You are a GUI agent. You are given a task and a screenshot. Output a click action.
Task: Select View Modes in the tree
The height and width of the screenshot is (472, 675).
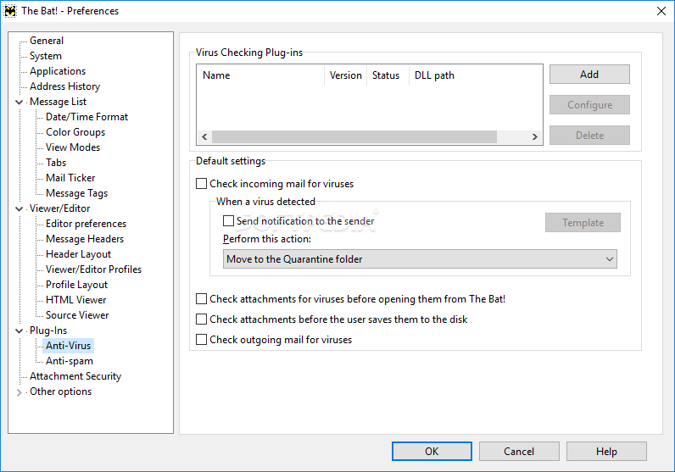point(73,147)
